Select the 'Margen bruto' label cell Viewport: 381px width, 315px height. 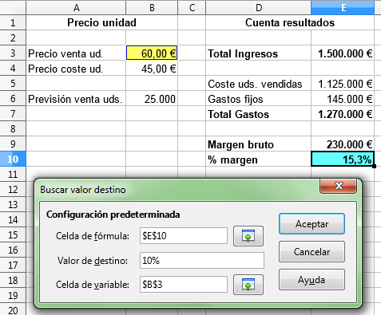[x=258, y=144]
